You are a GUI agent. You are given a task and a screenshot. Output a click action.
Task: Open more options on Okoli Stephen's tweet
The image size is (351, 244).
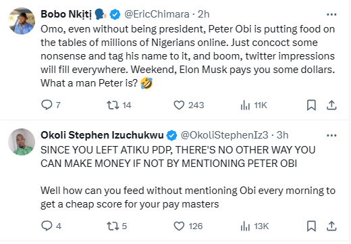[331, 135]
